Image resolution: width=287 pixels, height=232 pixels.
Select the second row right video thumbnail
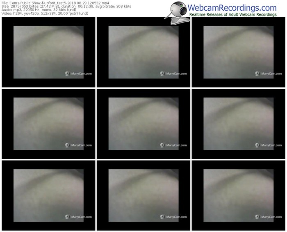click(238, 124)
